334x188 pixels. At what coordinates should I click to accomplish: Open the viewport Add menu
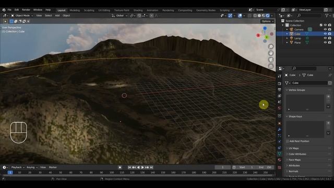(x=57, y=16)
